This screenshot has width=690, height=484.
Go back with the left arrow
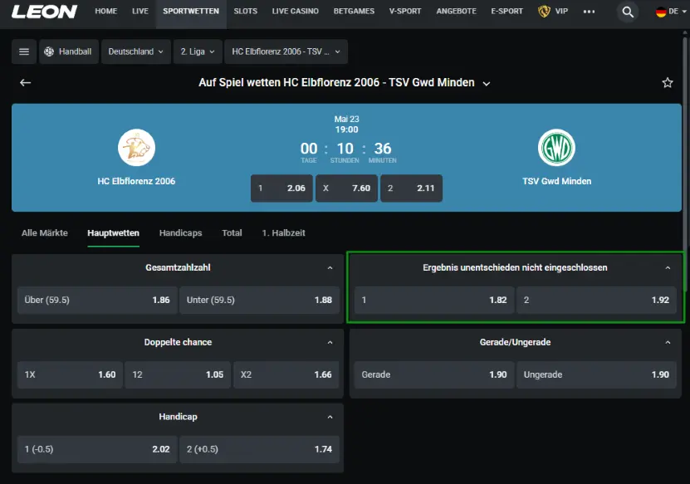pyautogui.click(x=25, y=82)
